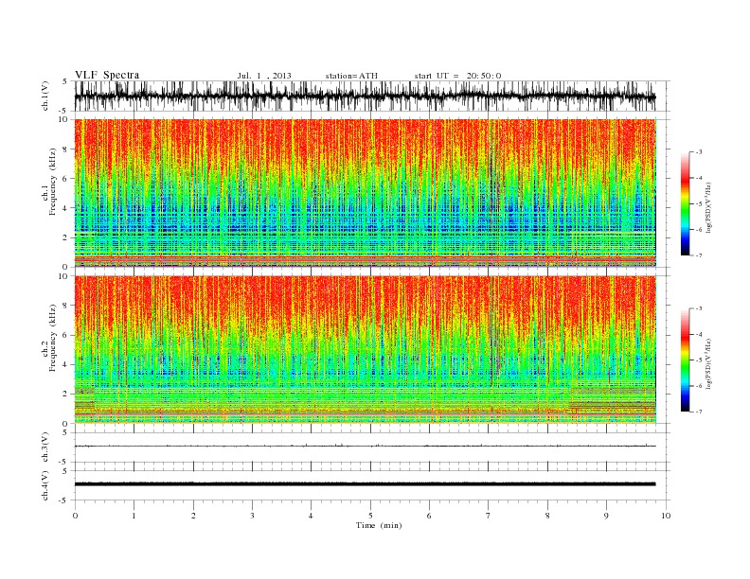750x579 pixels.
Task: Click time axis tick label "4"
Action: pyautogui.click(x=311, y=516)
